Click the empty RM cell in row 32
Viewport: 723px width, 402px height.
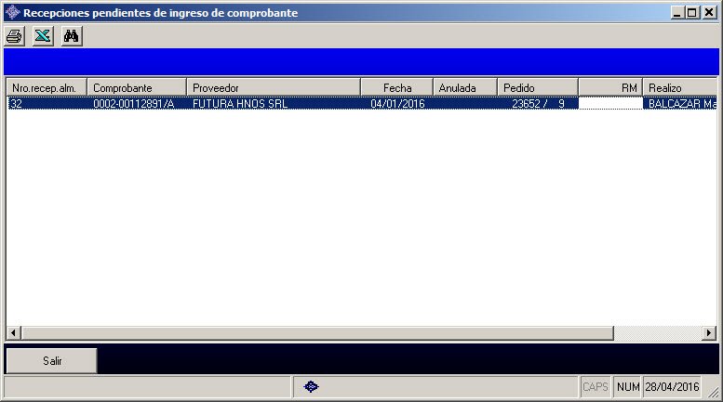point(609,104)
